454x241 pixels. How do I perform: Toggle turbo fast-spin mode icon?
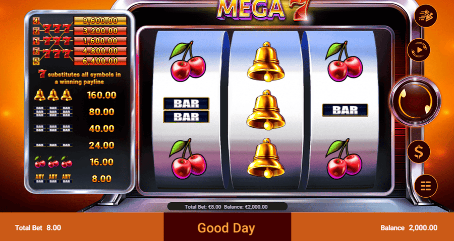pyautogui.click(x=425, y=16)
